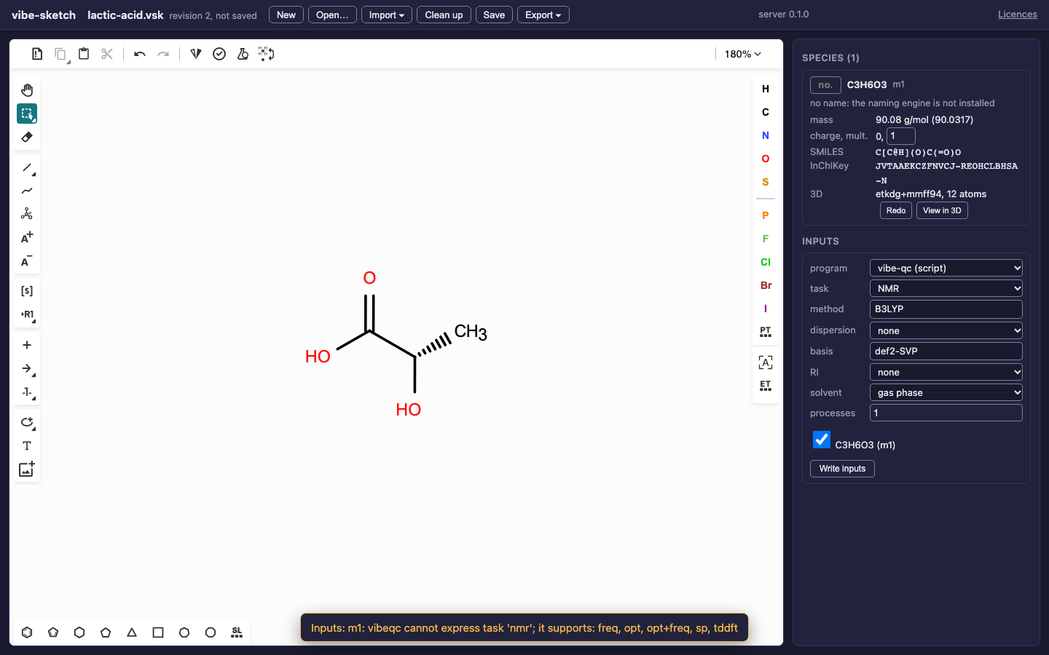Click the check structure icon
The height and width of the screenshot is (655, 1049).
[x=219, y=54]
